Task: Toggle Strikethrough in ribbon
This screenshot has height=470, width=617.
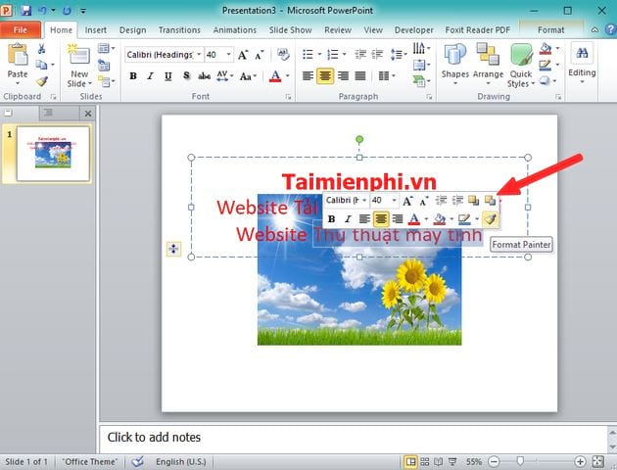Action: (204, 75)
